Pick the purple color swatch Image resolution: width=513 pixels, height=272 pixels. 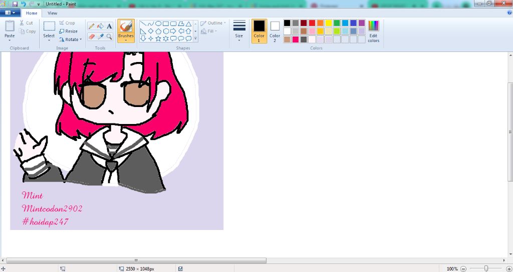pos(362,23)
